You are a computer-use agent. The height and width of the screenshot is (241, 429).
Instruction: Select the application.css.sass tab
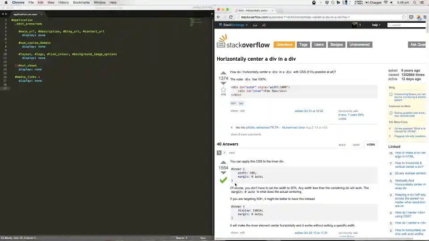pos(25,14)
